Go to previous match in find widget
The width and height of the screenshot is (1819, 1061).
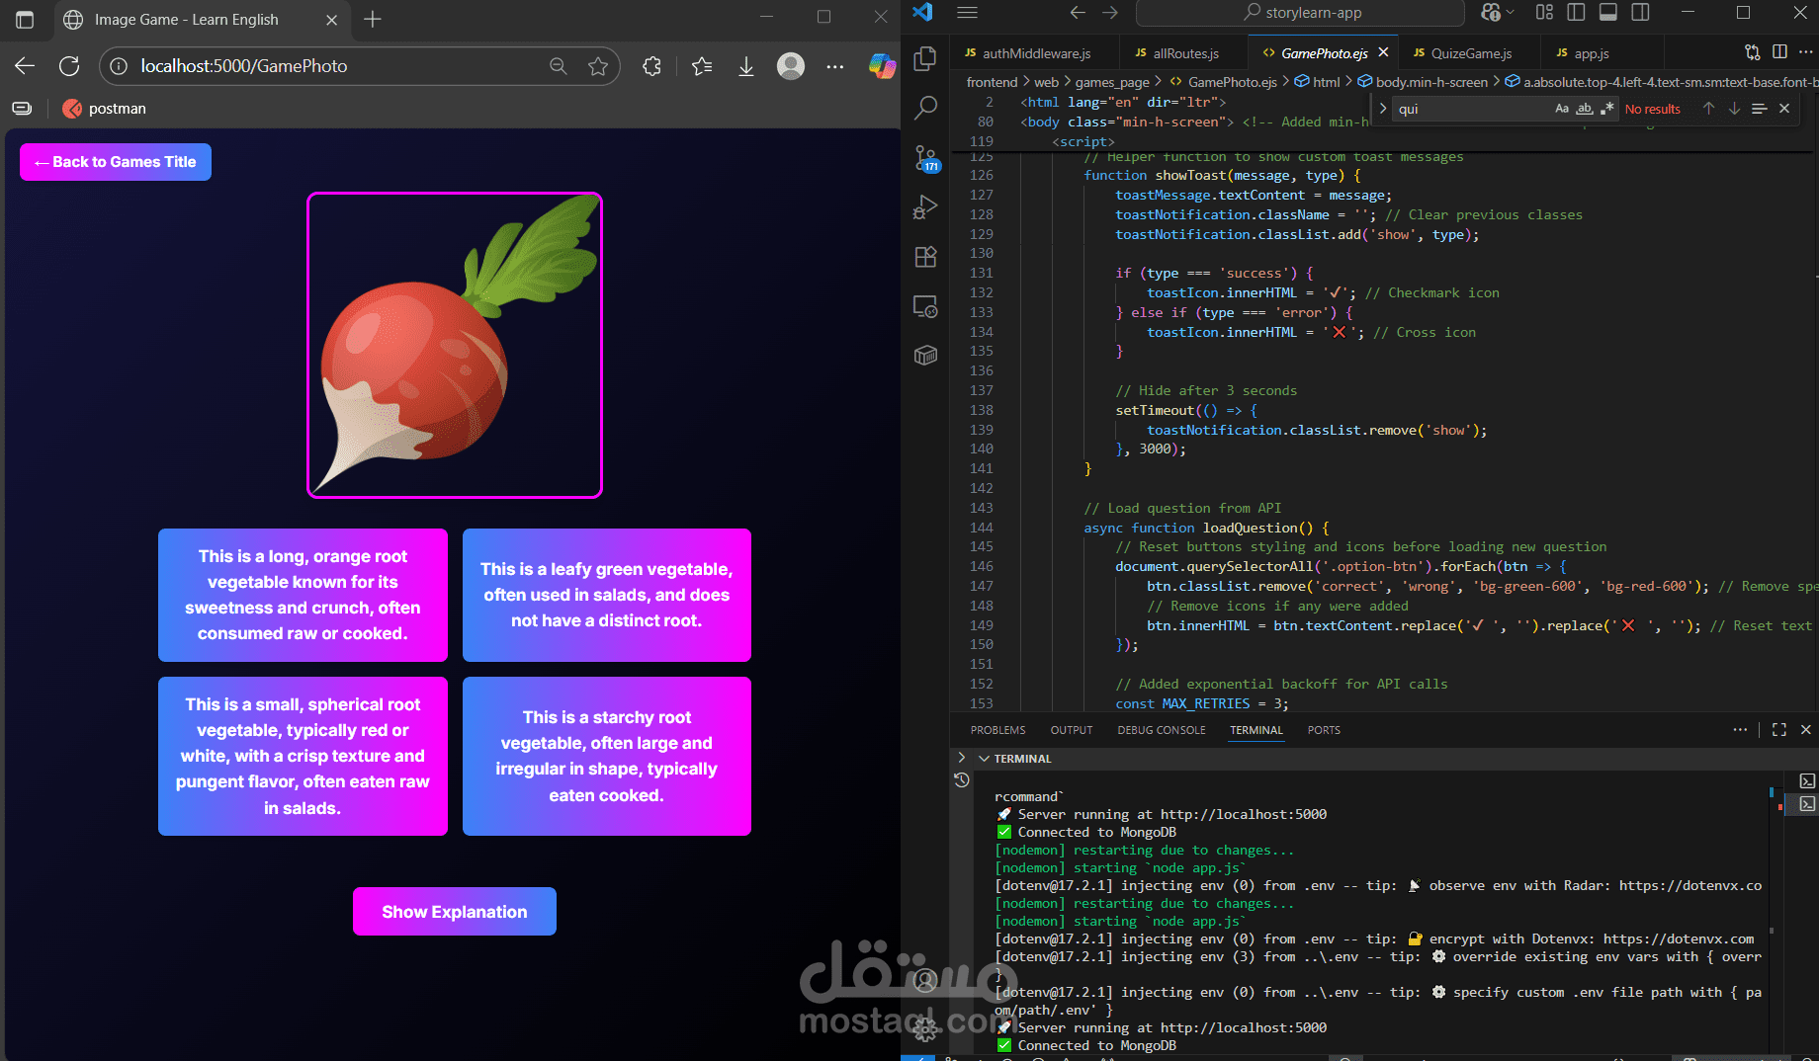point(1708,109)
